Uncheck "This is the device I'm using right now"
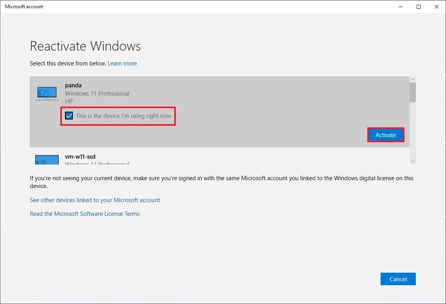The image size is (446, 304). pyautogui.click(x=69, y=116)
